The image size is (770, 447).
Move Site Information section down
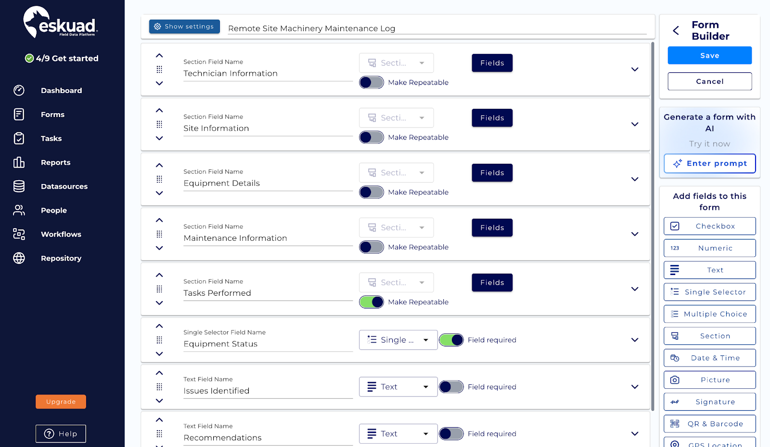pos(159,138)
